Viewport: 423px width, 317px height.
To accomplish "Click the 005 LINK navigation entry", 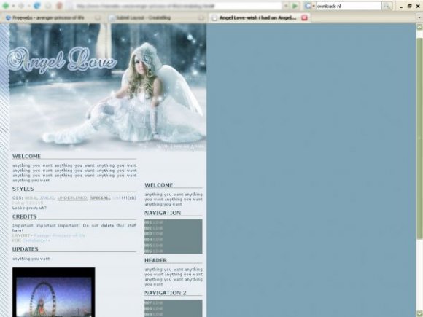I will pyautogui.click(x=154, y=246).
